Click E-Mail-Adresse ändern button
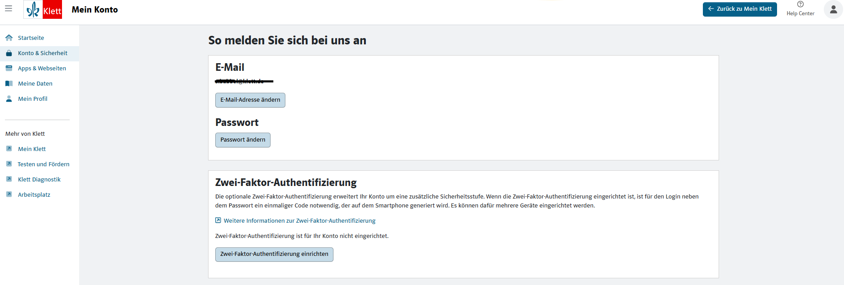This screenshot has width=844, height=285. click(x=250, y=100)
